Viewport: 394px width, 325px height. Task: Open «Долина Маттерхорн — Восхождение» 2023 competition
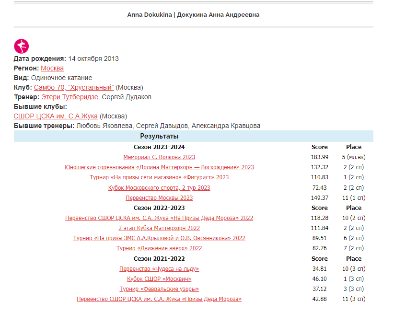tap(159, 167)
